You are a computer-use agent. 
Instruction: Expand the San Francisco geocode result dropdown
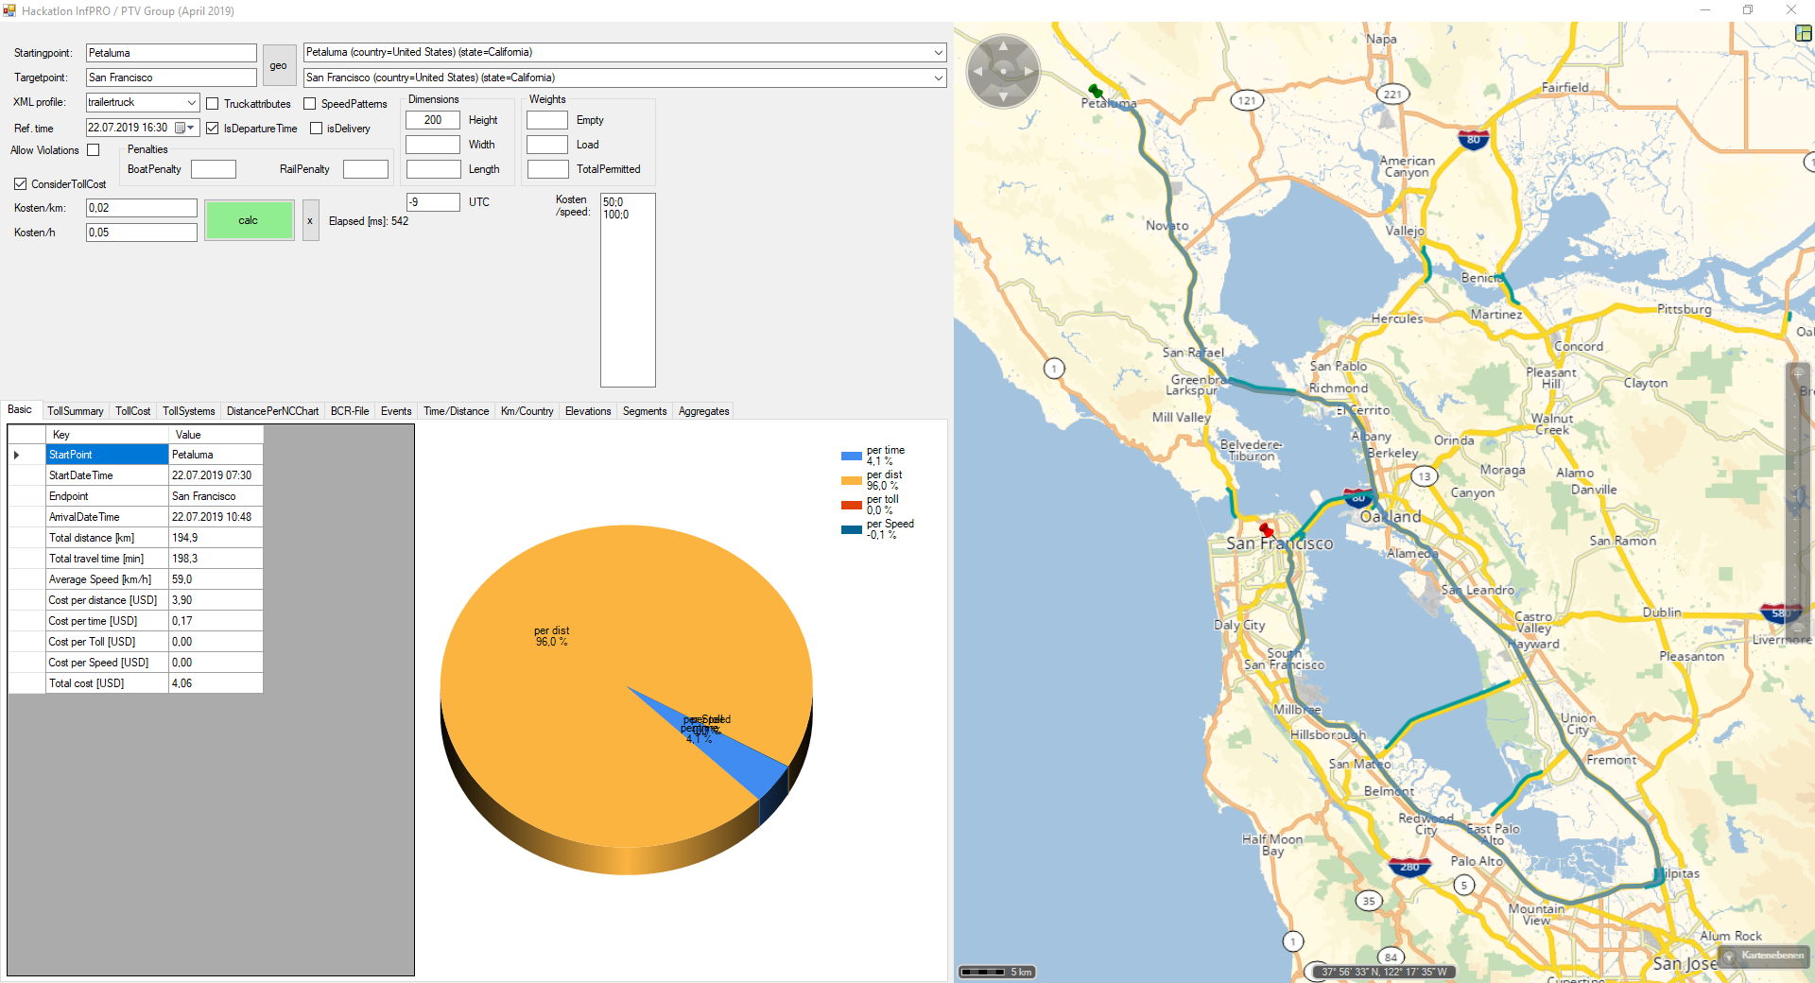point(938,78)
